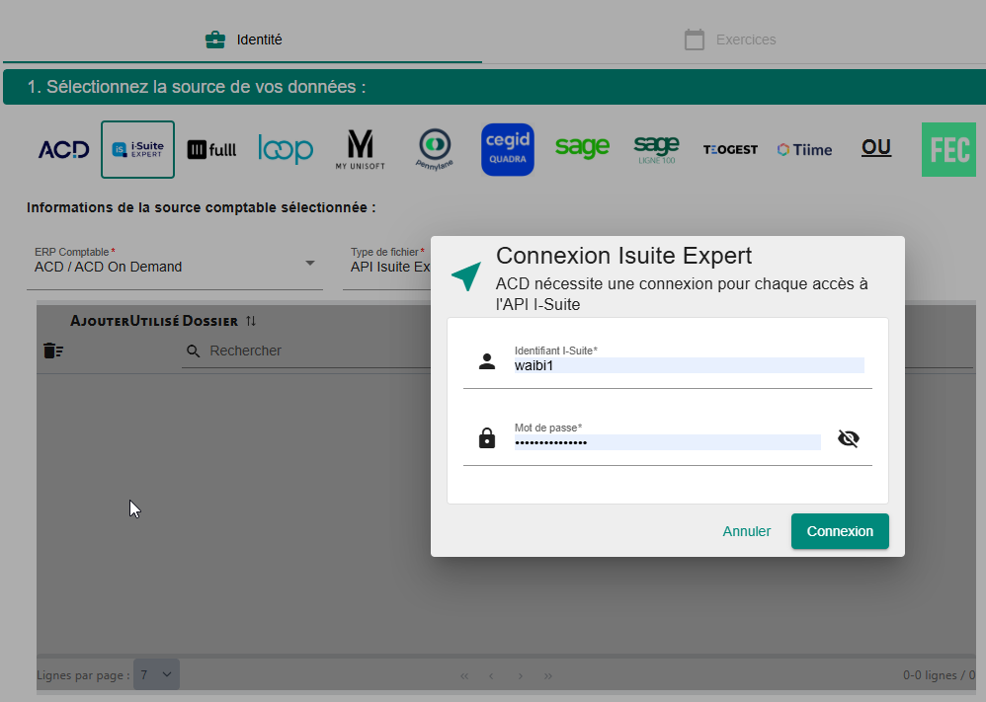The height and width of the screenshot is (702, 986).
Task: Expand the ERP Comptable dropdown
Action: point(309,264)
